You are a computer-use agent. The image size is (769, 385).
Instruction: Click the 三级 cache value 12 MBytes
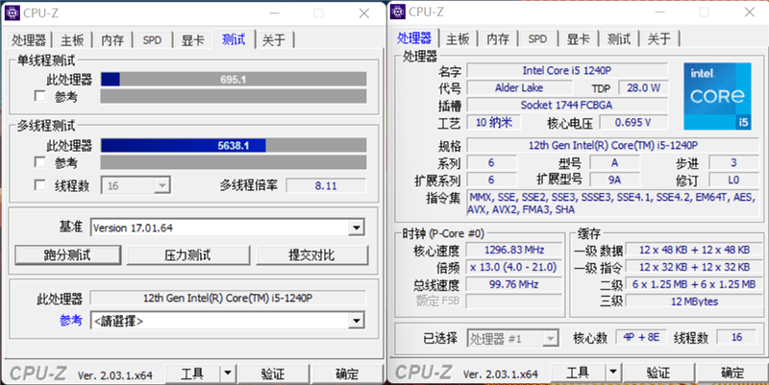[694, 301]
